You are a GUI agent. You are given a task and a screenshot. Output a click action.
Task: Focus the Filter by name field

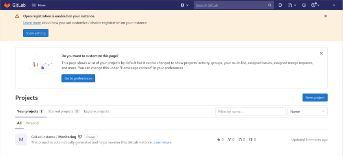tap(250, 112)
